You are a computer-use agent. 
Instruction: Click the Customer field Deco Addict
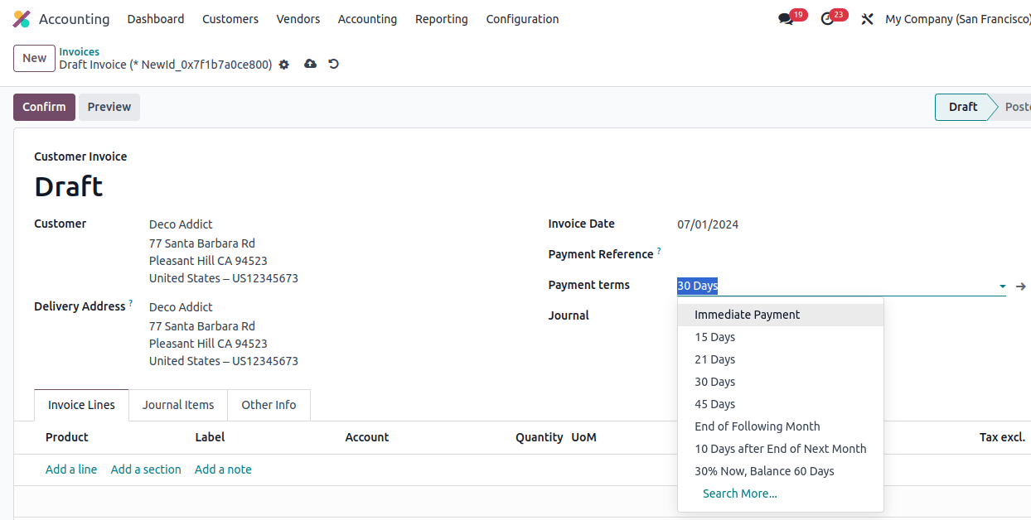click(181, 224)
